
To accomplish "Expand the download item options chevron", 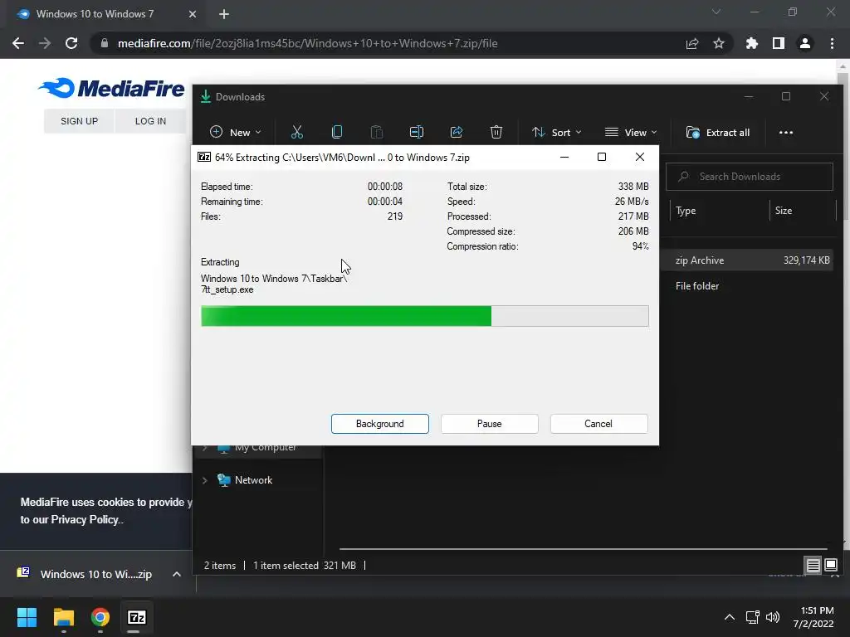I will click(177, 574).
